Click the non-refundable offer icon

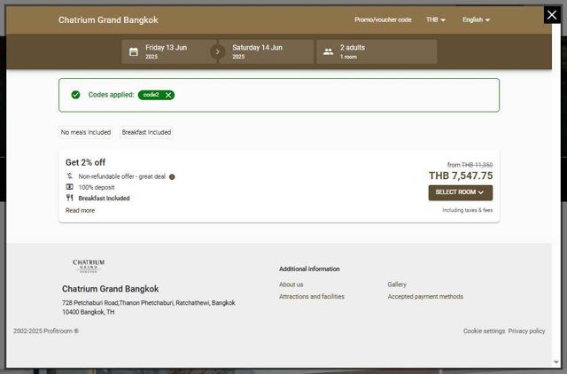pyautogui.click(x=69, y=176)
